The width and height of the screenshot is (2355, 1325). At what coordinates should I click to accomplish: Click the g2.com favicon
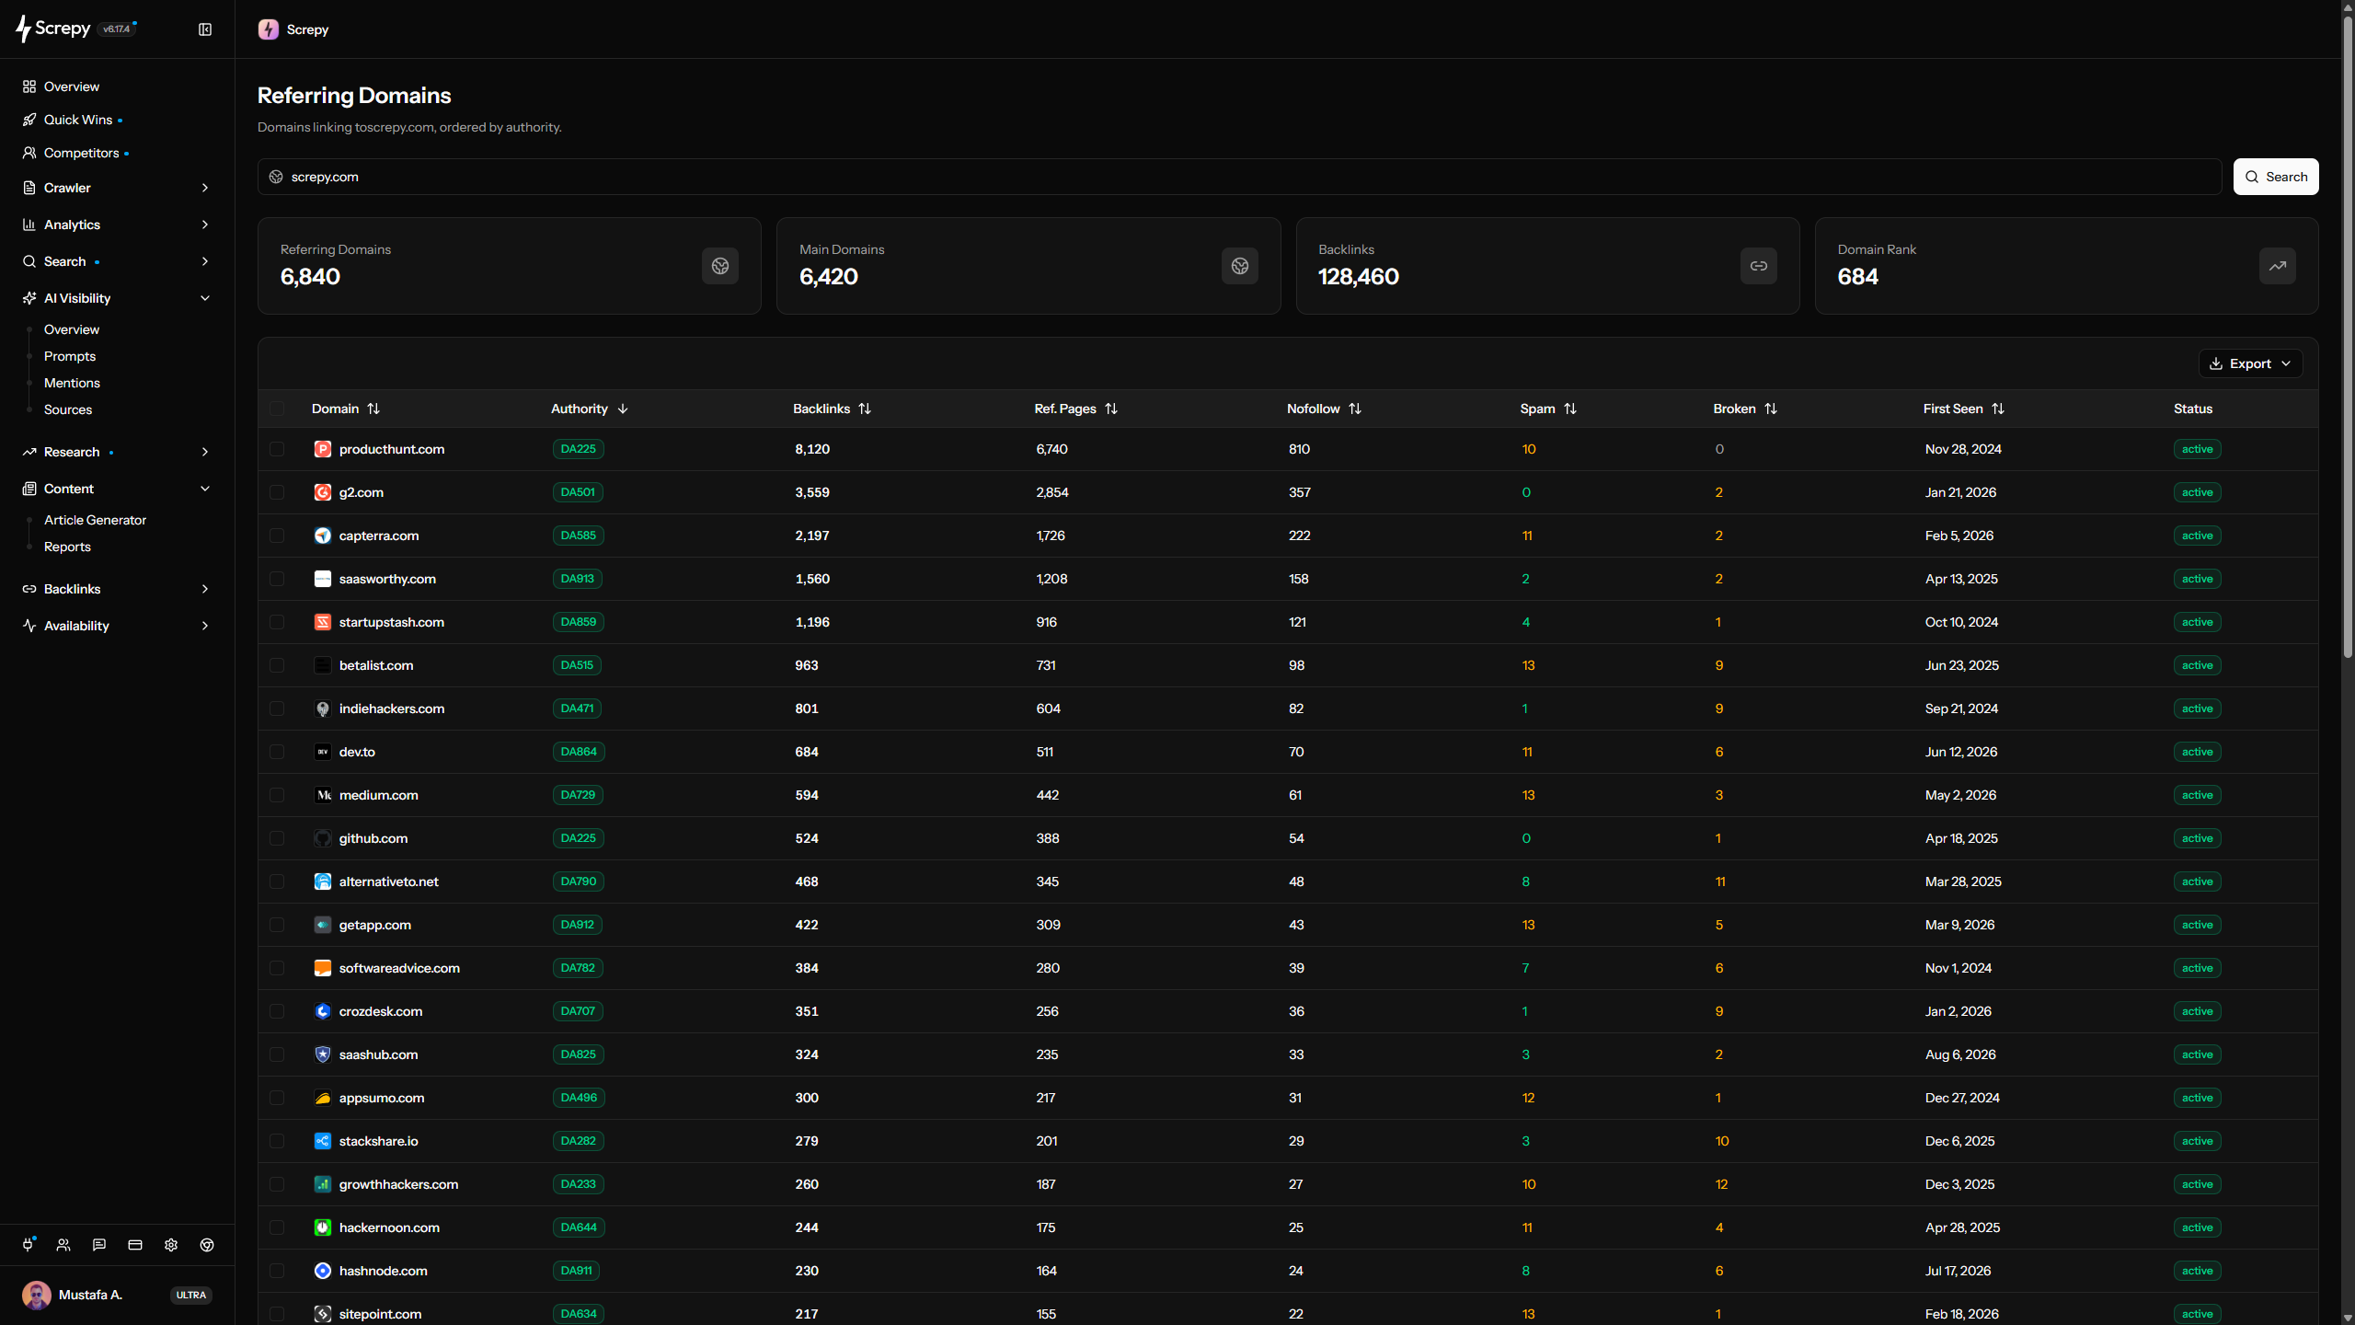[x=323, y=492]
